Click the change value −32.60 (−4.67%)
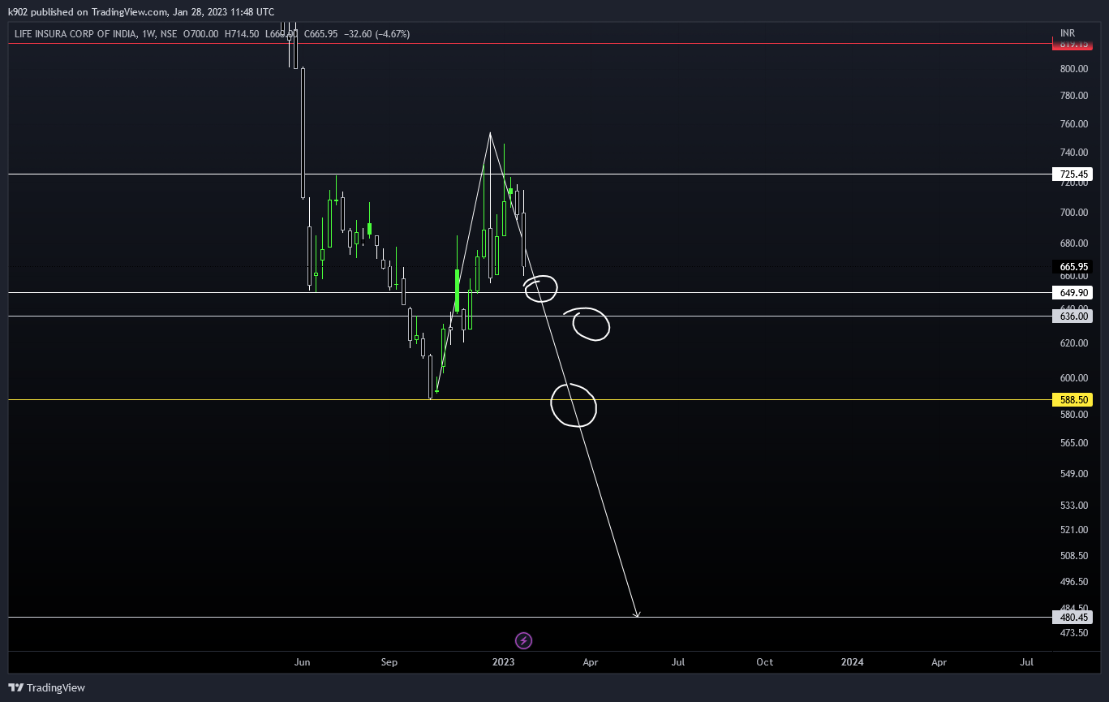 pyautogui.click(x=377, y=34)
